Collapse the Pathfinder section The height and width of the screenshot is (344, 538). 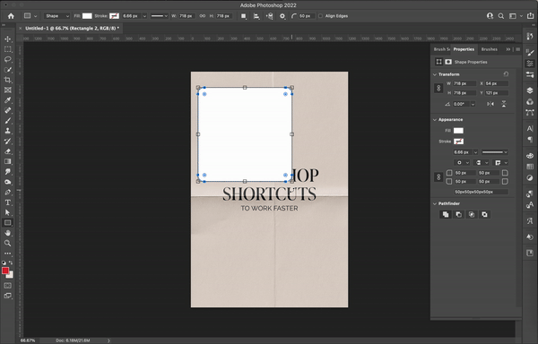coord(435,203)
